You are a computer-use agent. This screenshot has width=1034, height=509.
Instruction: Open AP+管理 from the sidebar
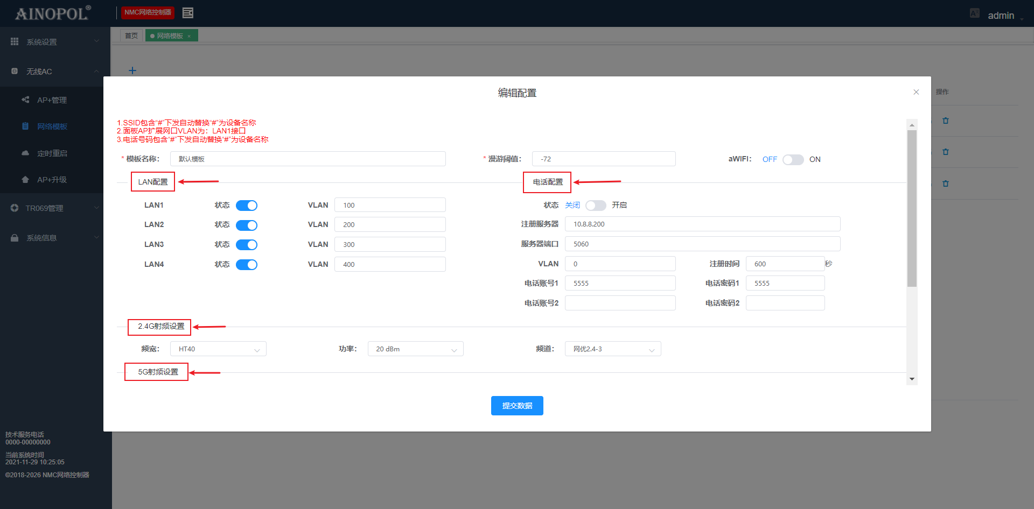[52, 100]
